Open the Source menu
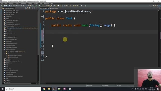This screenshot has height=91, width=161. [x=17, y=3]
